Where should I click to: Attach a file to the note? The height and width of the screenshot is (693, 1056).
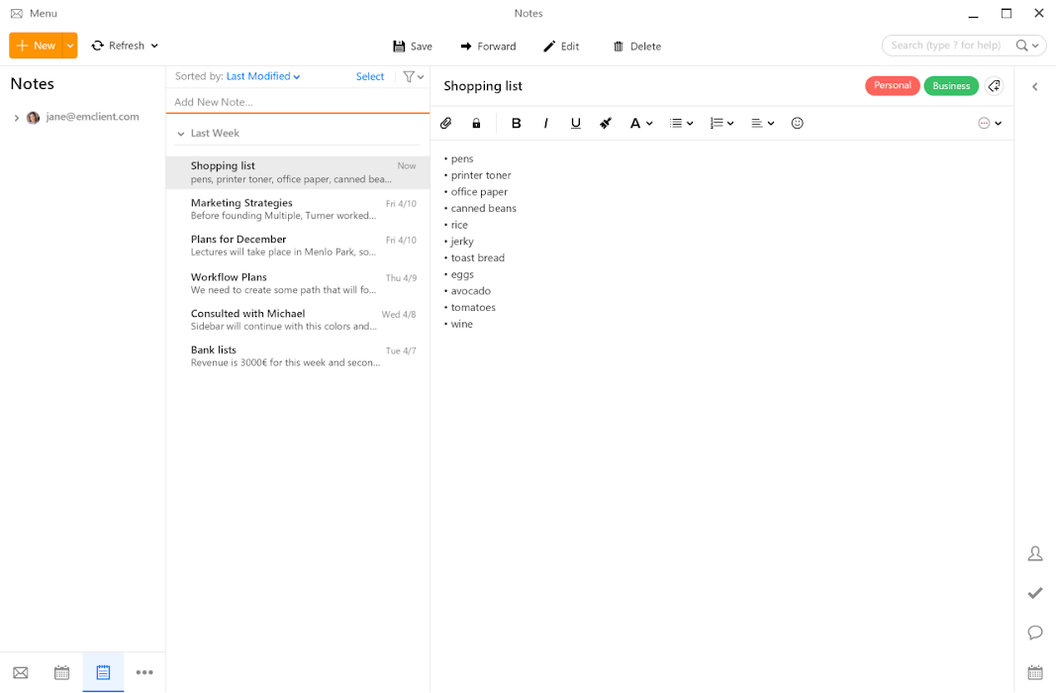point(445,123)
